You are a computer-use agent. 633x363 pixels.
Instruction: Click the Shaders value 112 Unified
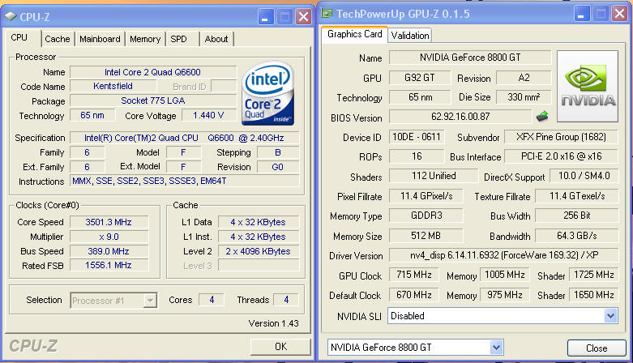coord(434,176)
